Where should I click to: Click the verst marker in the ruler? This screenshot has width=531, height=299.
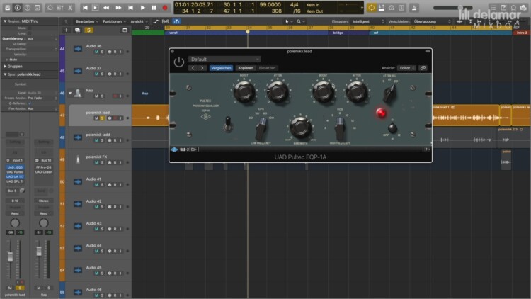(173, 33)
